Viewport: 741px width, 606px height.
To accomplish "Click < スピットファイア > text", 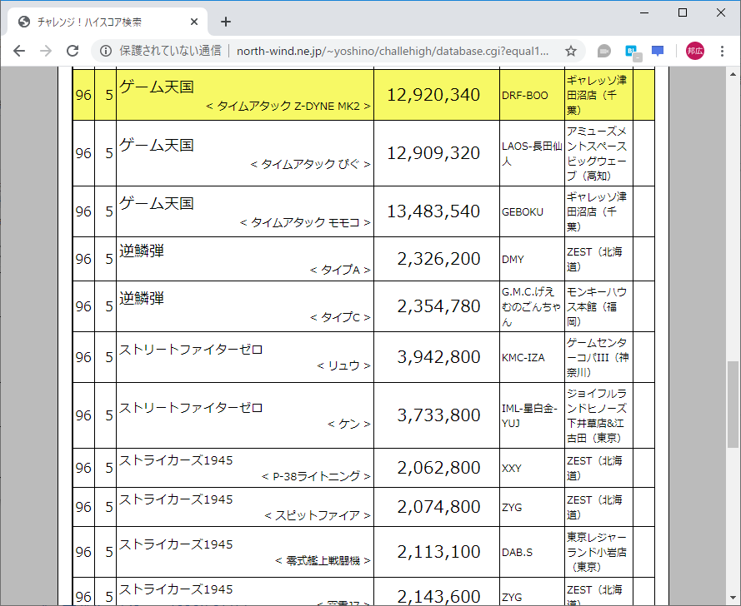I will point(318,515).
